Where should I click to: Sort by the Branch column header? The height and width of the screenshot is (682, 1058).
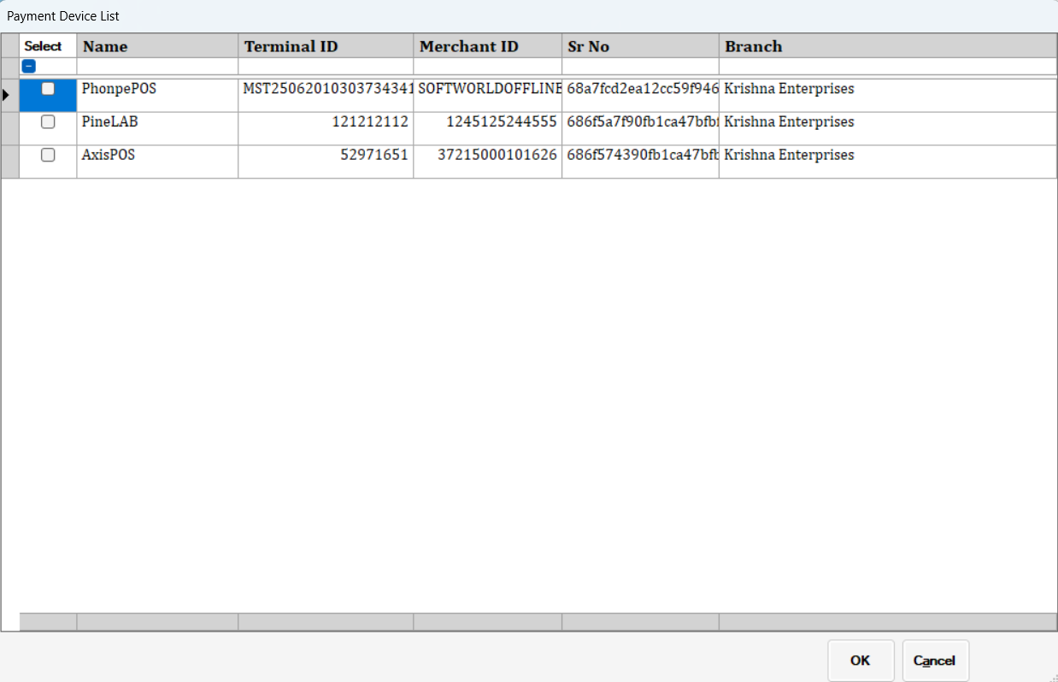coord(888,46)
